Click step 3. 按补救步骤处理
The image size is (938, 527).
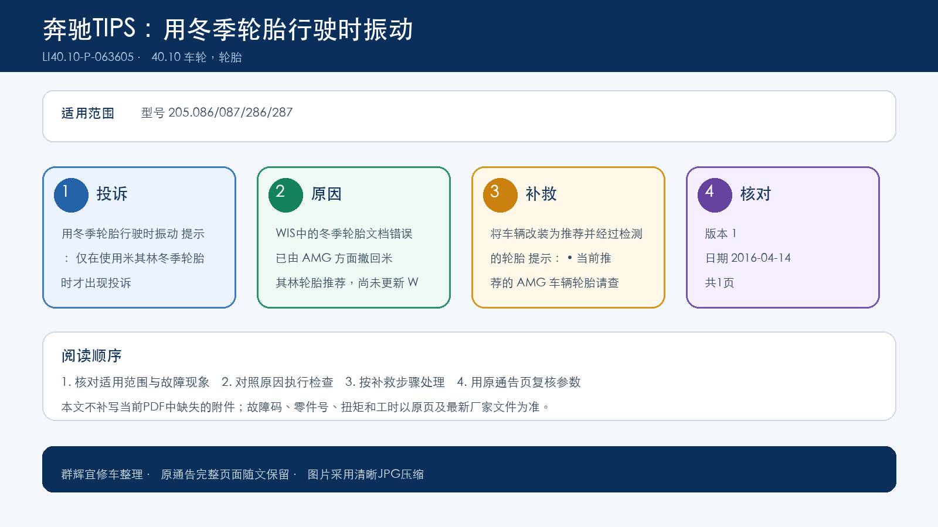(x=395, y=382)
